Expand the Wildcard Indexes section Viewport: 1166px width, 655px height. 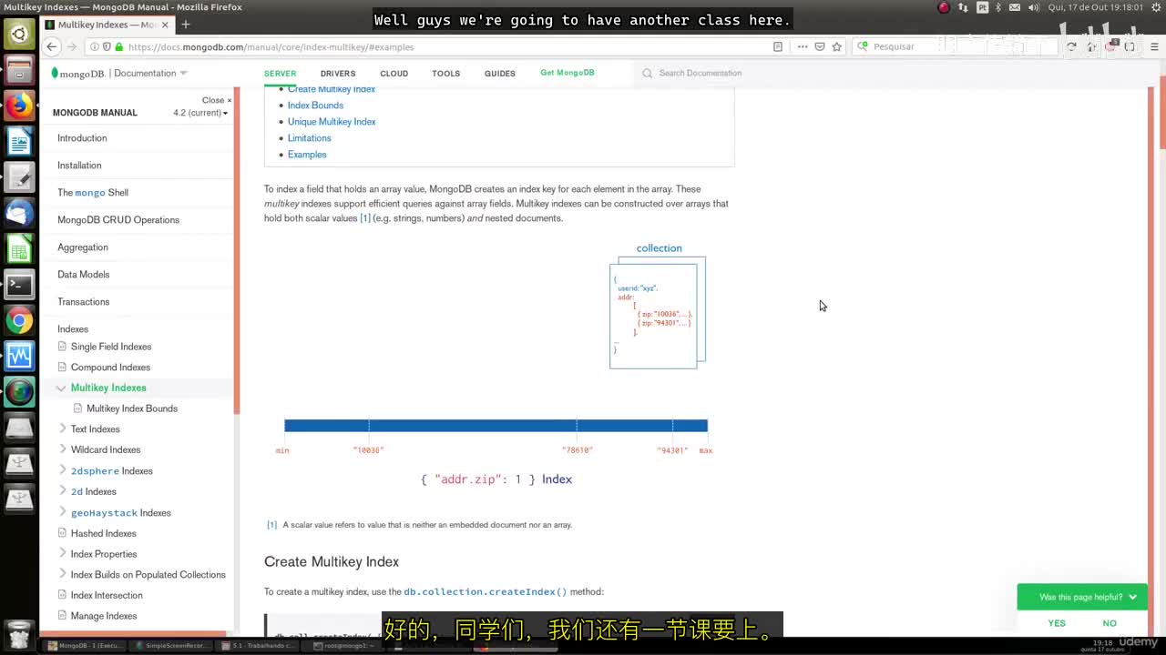(62, 449)
